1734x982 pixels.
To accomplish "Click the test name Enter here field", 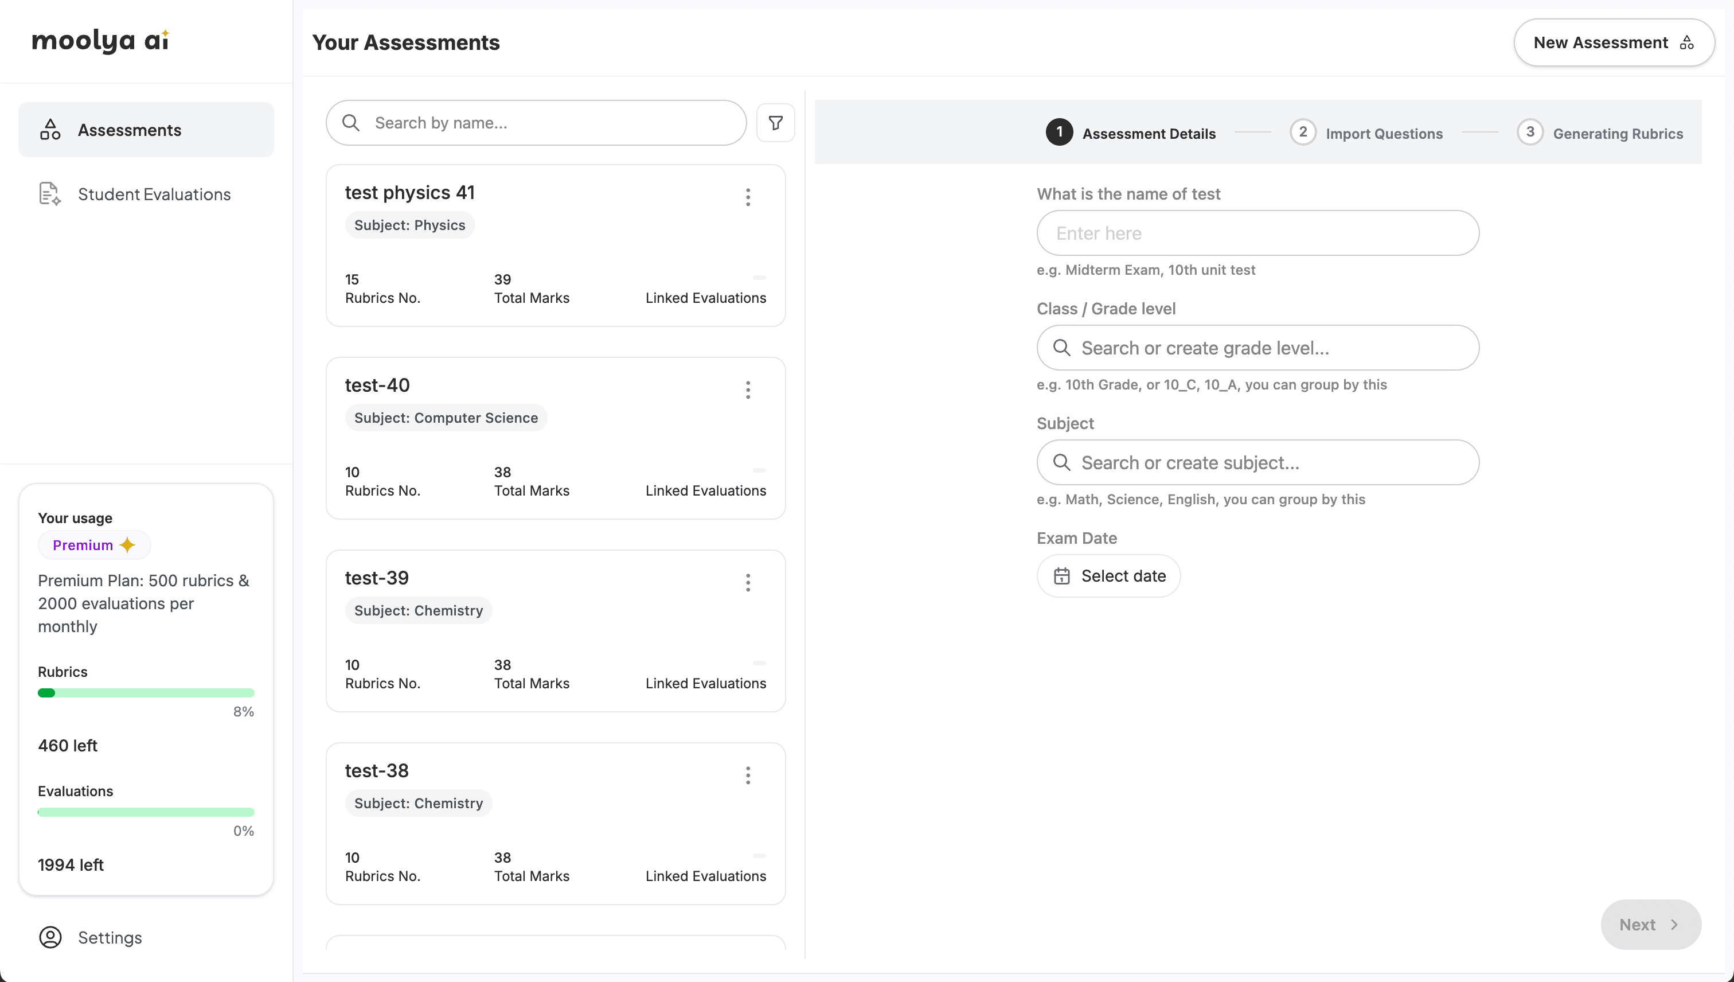I will [1257, 233].
